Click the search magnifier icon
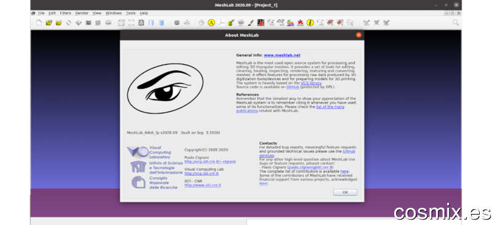Viewport: 492px width, 225px height. pyautogui.click(x=456, y=23)
